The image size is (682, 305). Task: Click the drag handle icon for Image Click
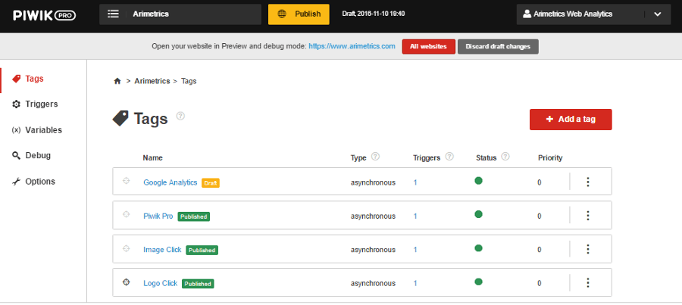point(126,248)
